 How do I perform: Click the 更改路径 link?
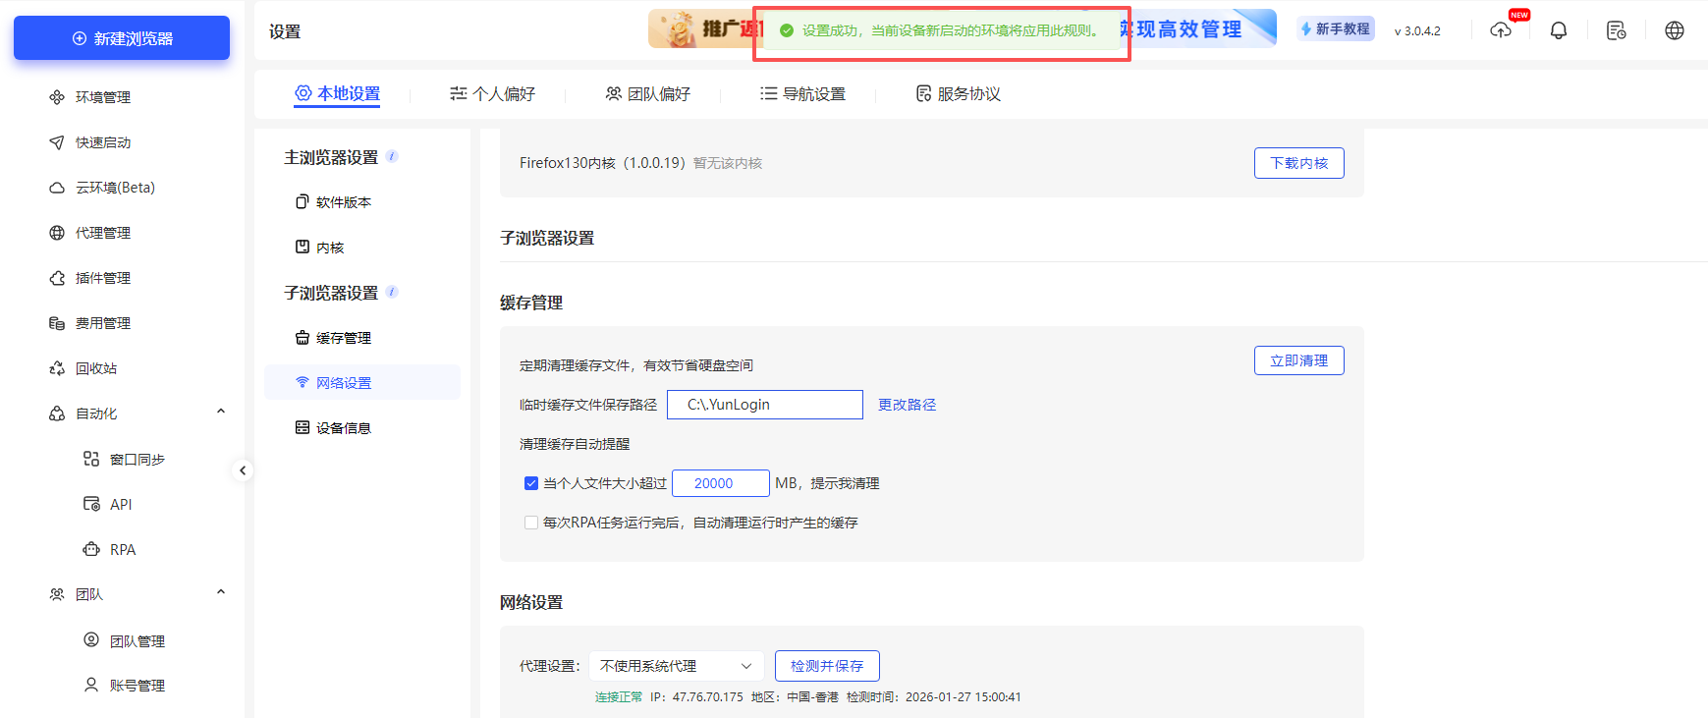[907, 405]
